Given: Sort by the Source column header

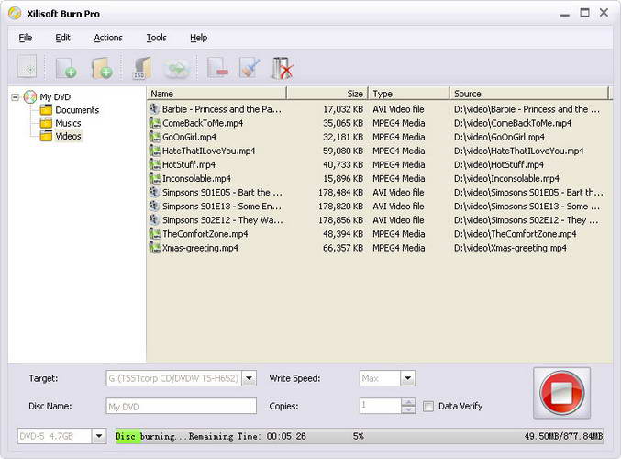Looking at the screenshot, I should 529,94.
